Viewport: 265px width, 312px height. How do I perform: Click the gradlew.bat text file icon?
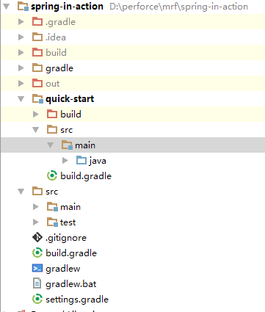click(37, 284)
